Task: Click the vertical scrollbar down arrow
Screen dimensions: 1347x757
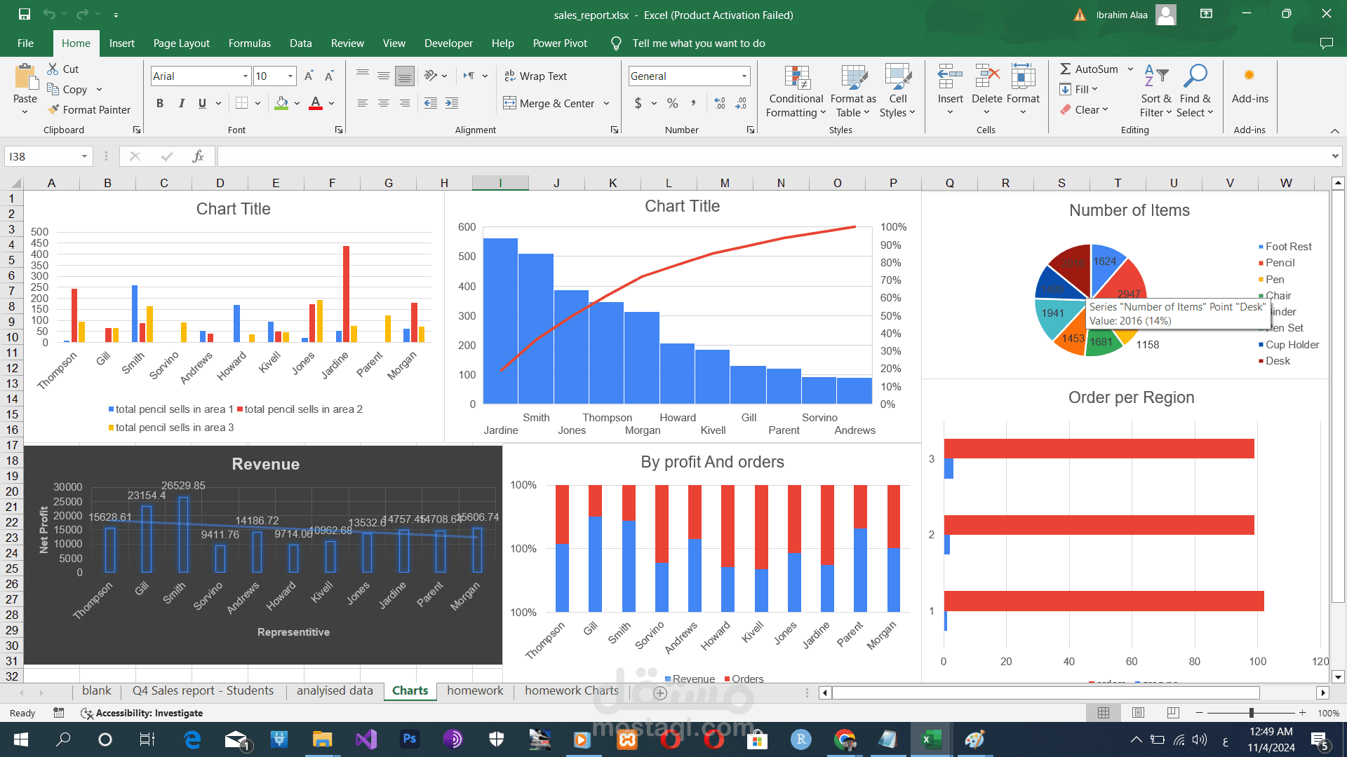Action: [x=1338, y=676]
